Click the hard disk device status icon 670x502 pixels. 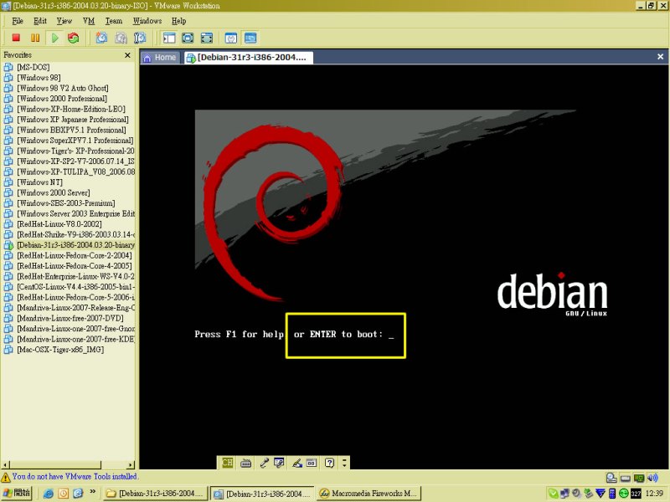(611, 478)
